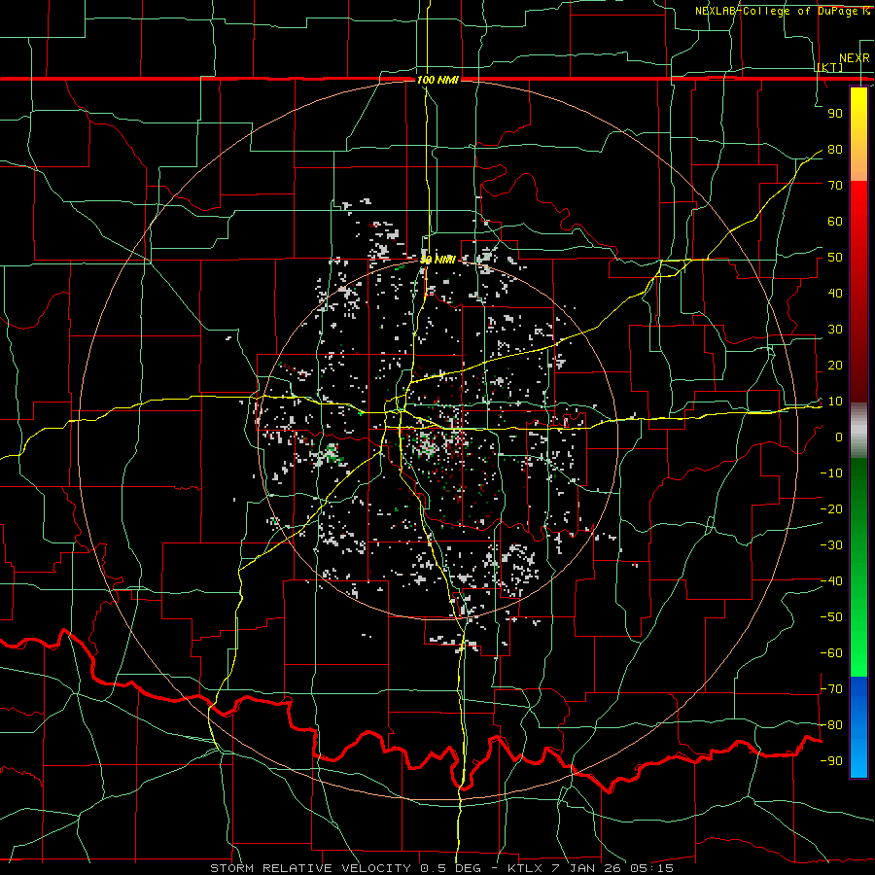The image size is (875, 875).
Task: Click the 70 value on velocity scale
Action: coord(835,186)
